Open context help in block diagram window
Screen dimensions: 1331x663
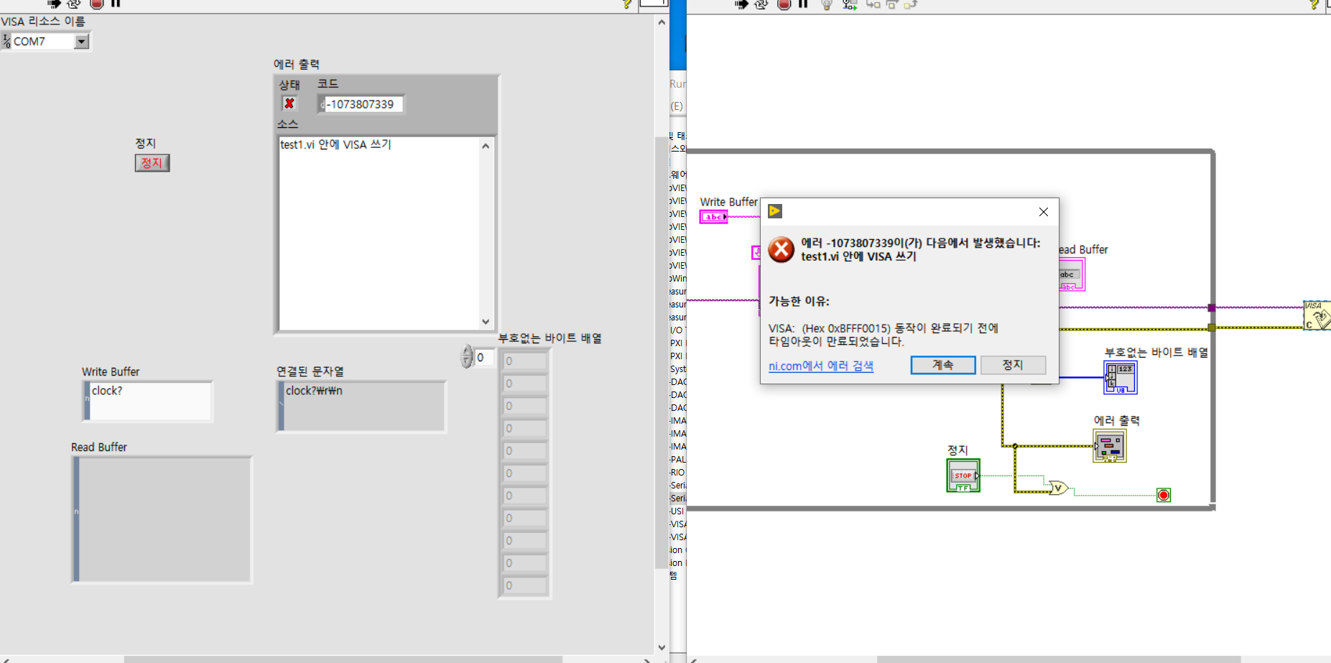coord(1314,4)
